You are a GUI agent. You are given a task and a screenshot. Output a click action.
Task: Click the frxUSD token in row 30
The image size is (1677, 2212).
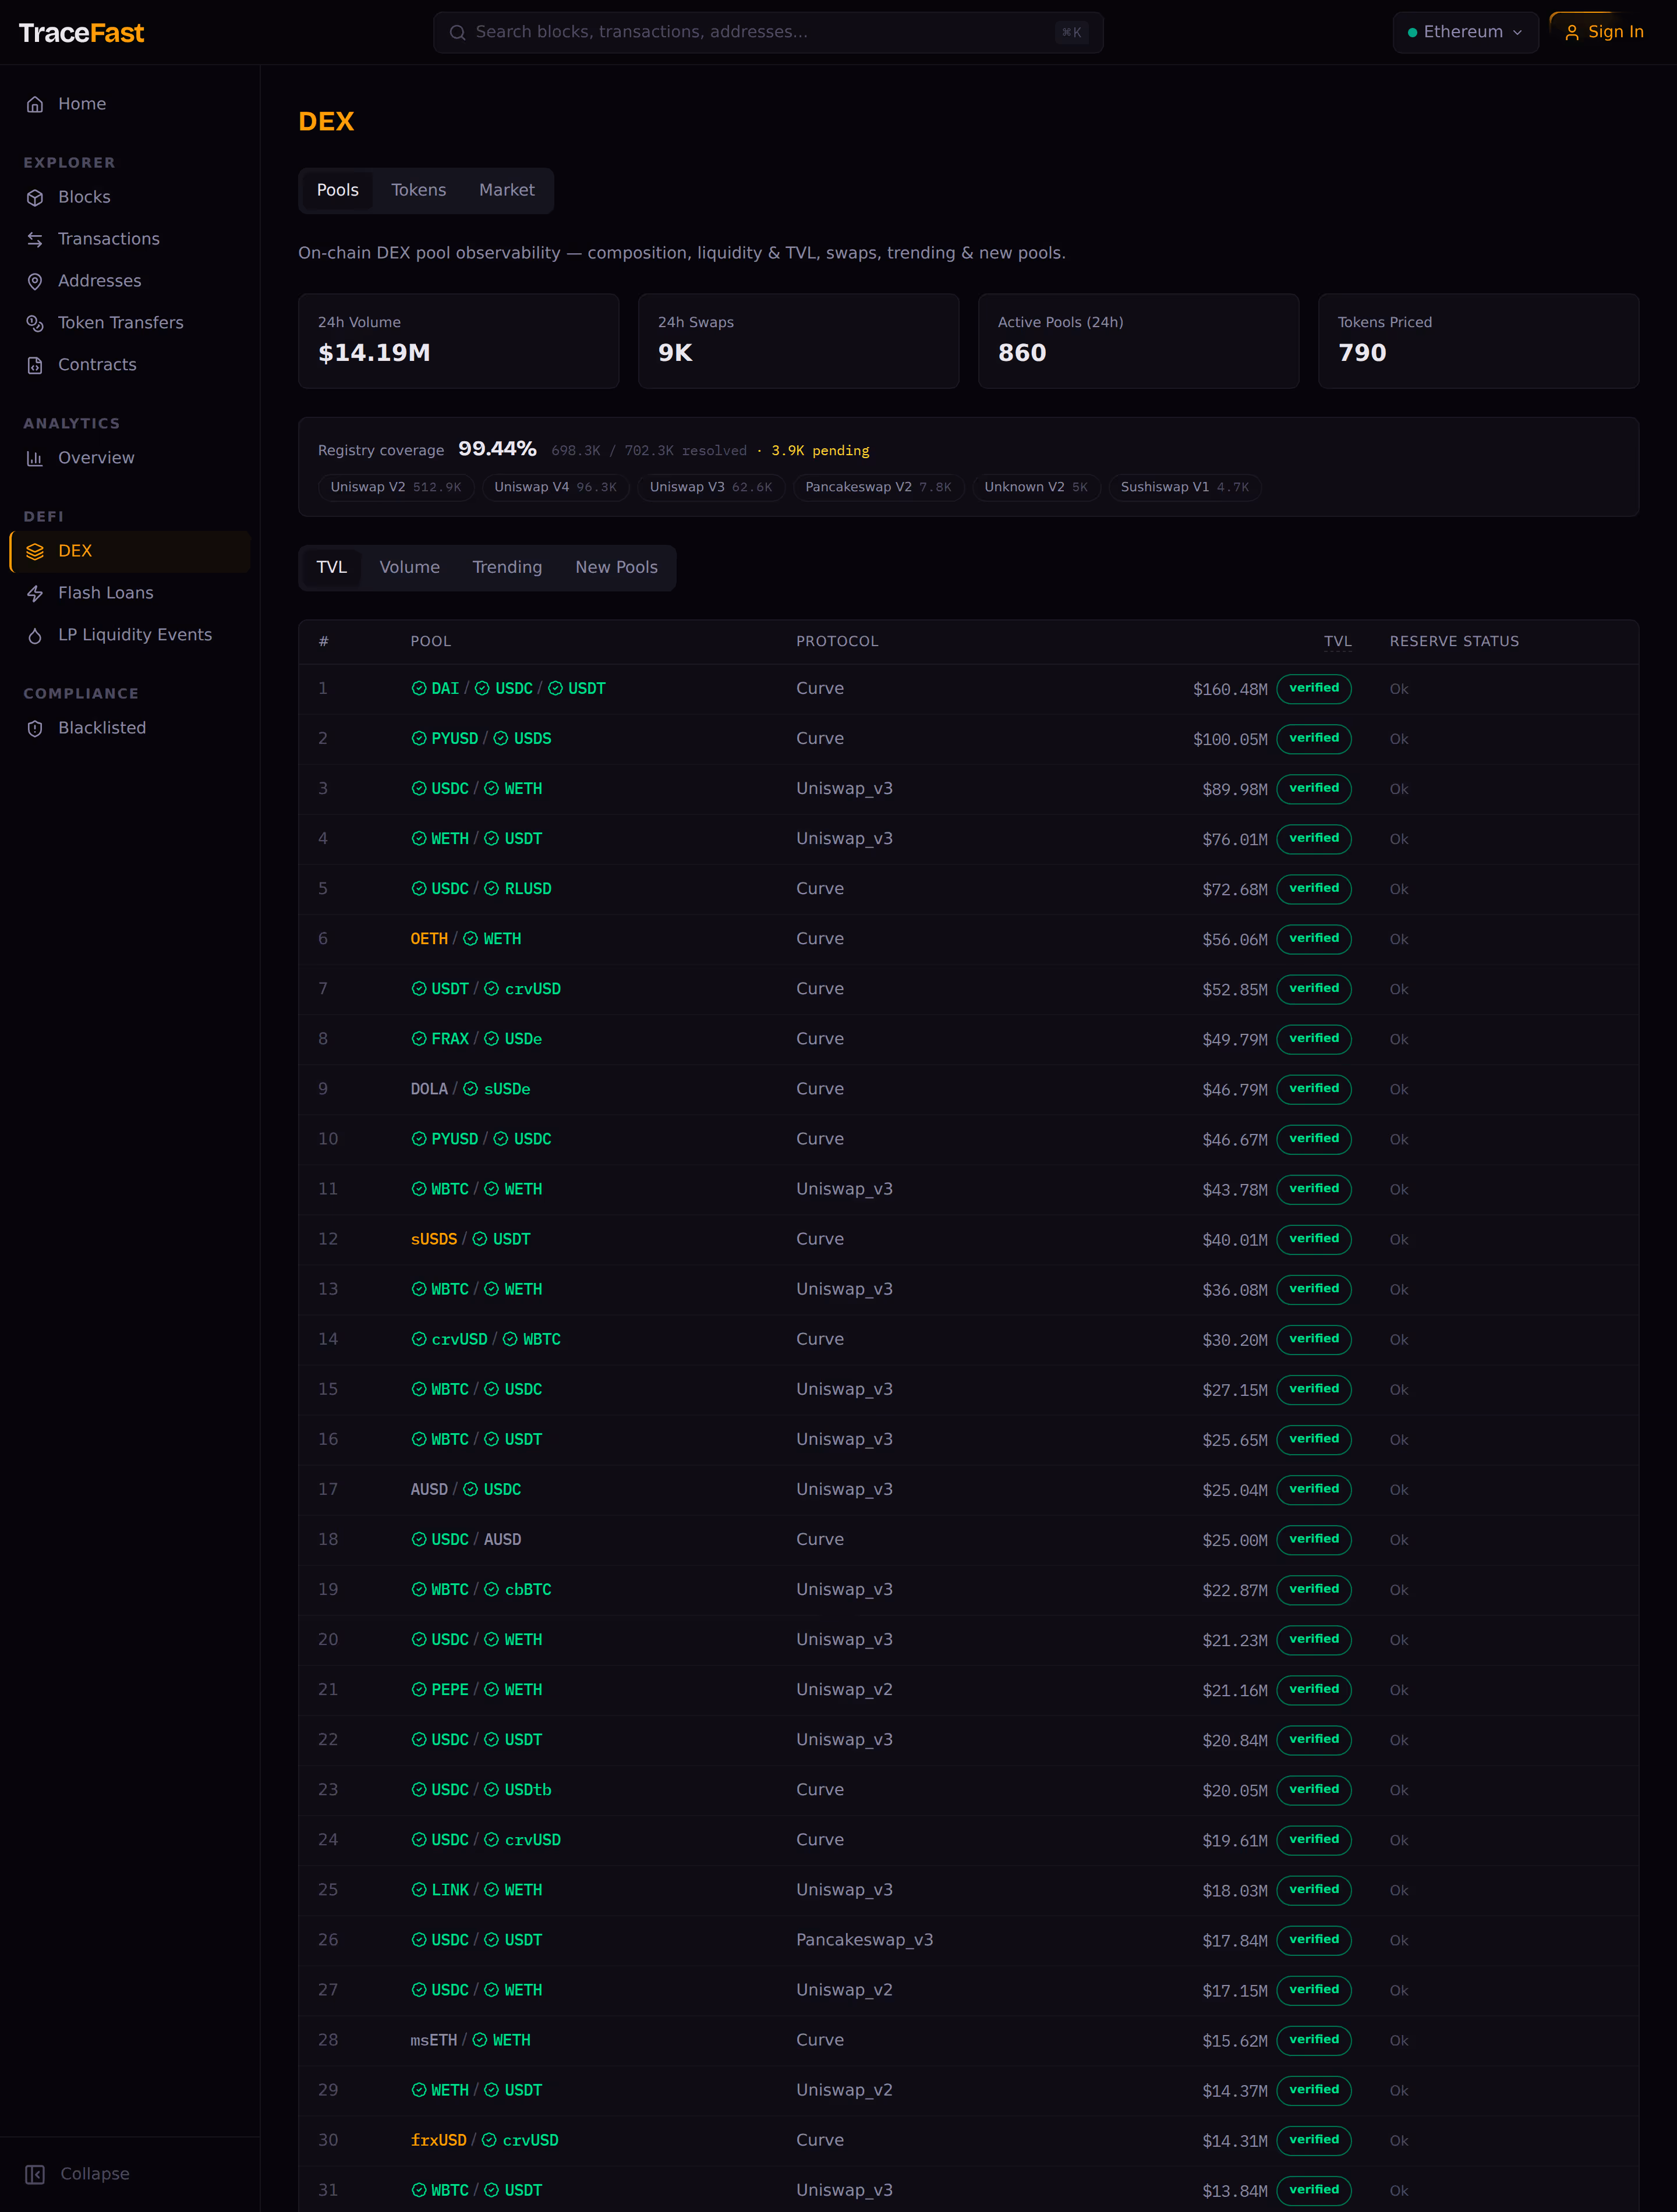[x=438, y=2141]
